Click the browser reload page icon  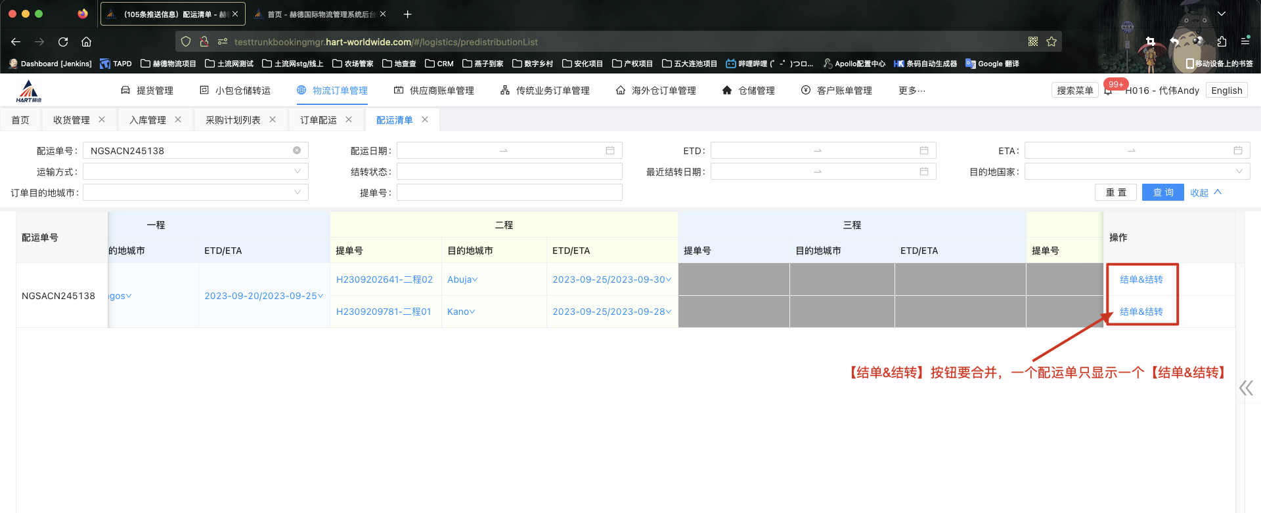63,42
